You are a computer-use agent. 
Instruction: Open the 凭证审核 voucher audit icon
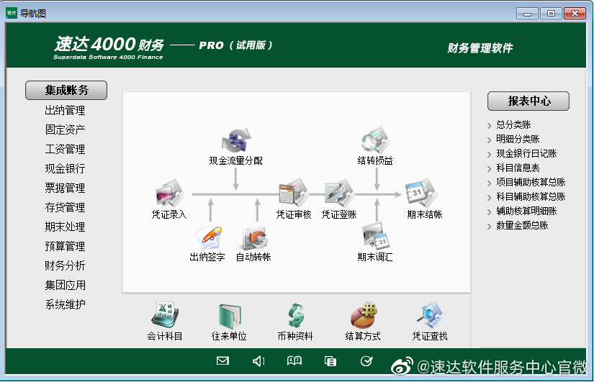(x=294, y=194)
